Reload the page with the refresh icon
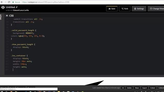164x92 pixels. tap(9, 2)
